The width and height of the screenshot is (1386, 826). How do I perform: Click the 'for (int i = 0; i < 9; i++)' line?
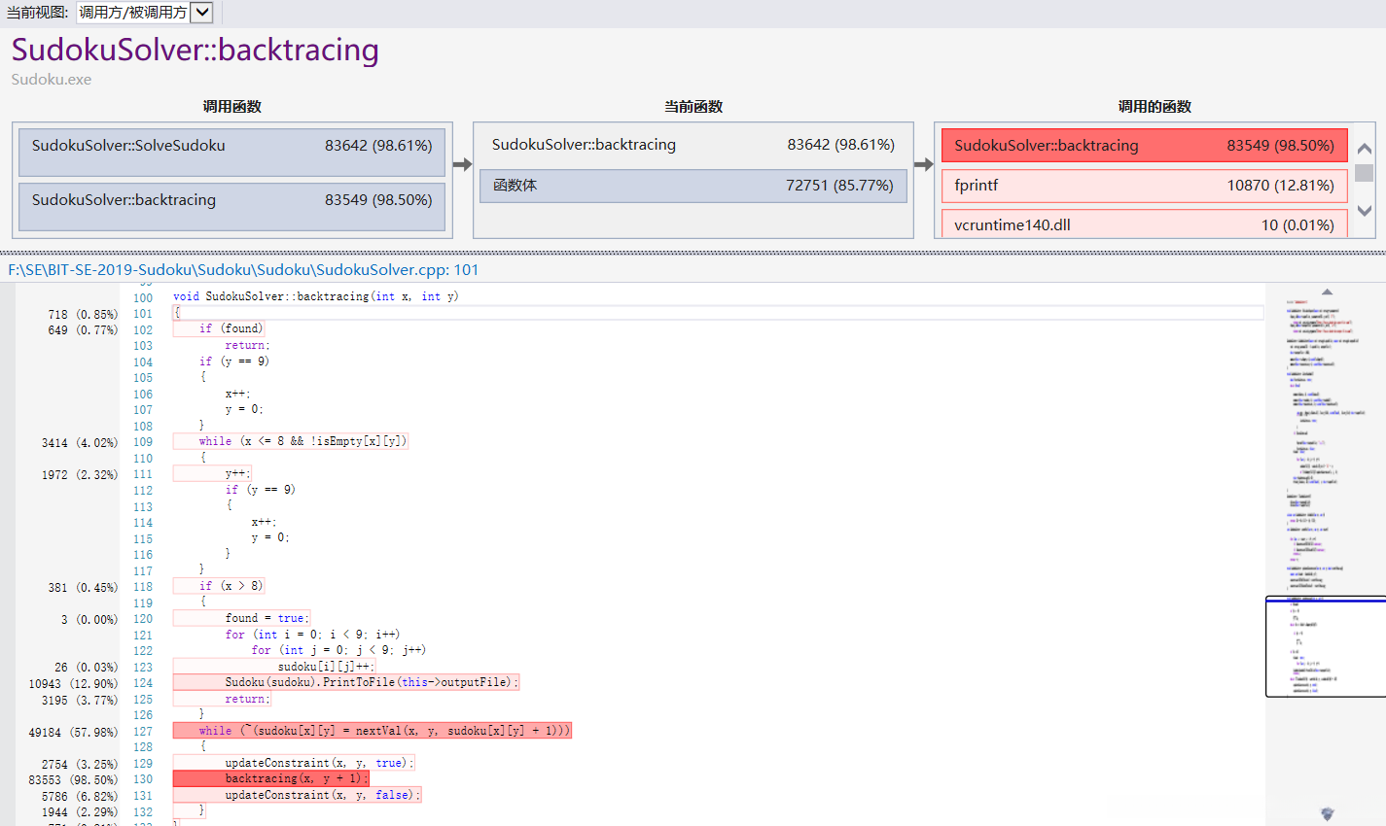[312, 635]
